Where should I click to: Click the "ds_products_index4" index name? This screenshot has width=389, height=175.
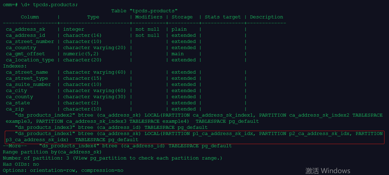69,146
